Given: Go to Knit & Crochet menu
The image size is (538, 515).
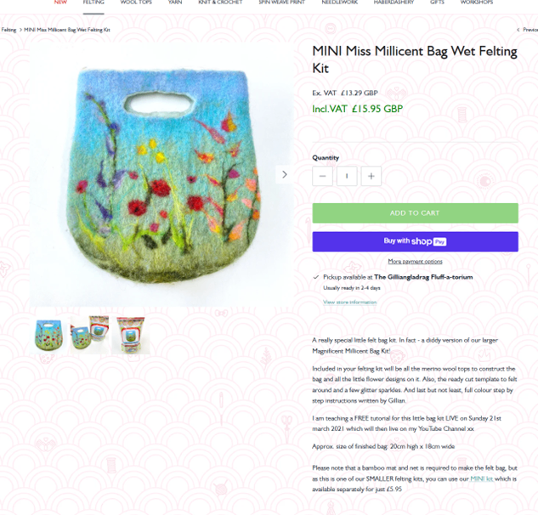Looking at the screenshot, I should (x=220, y=3).
